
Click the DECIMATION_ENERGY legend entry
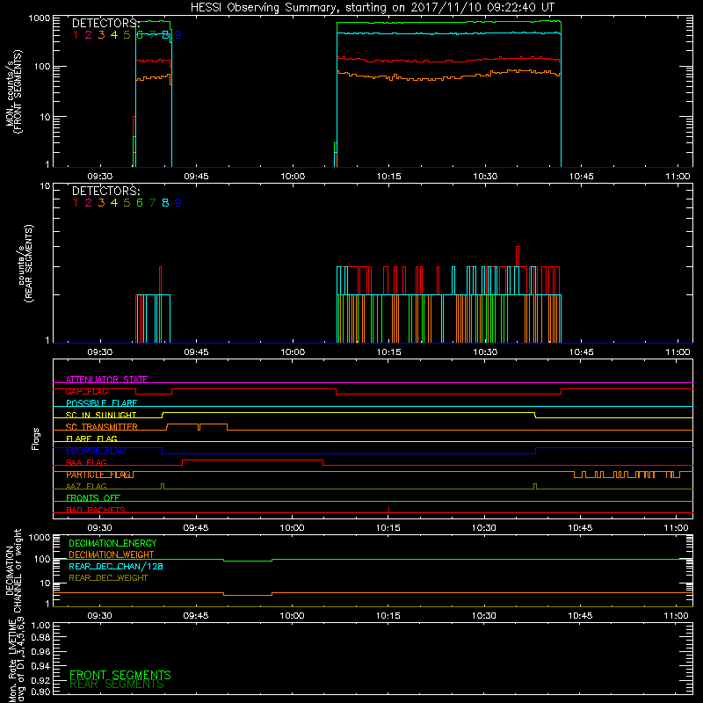112,543
